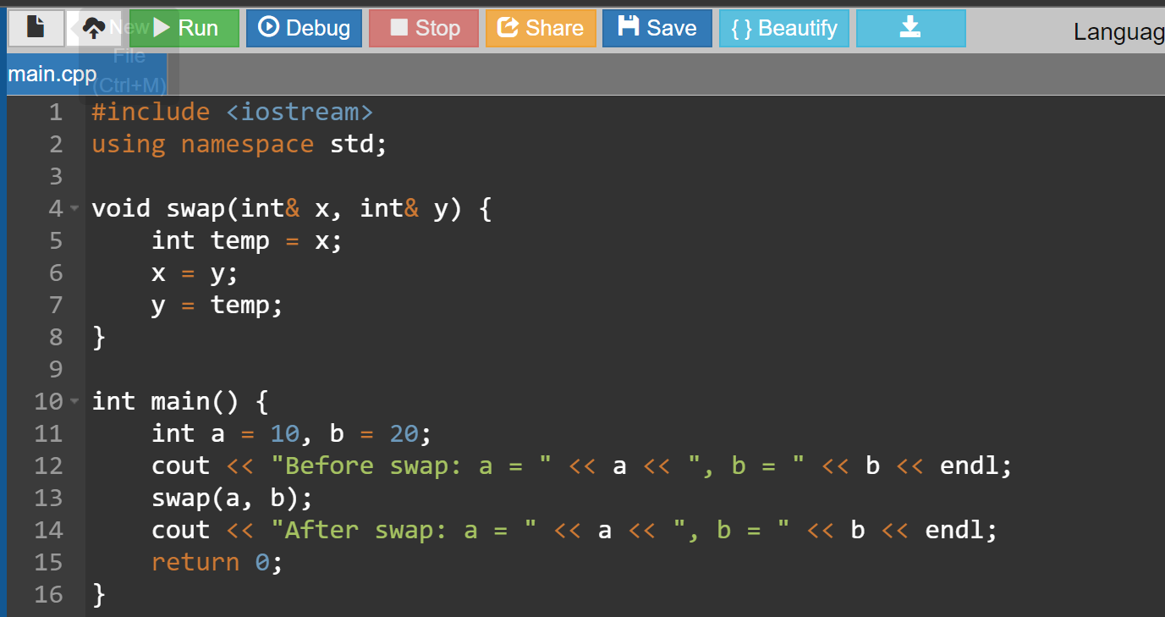1165x617 pixels.
Task: Start debugging with Debug button
Action: click(x=304, y=28)
